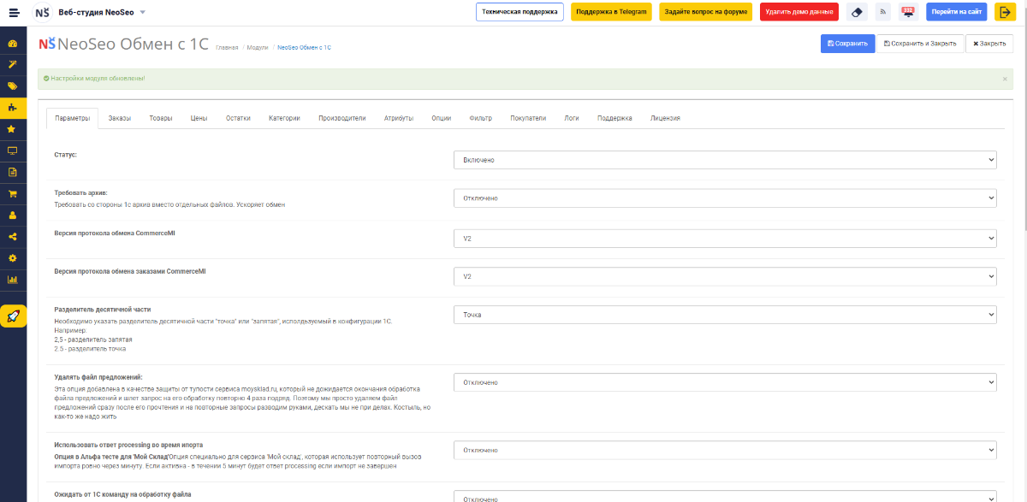Open the puzzle-piece modules sidebar section
1027x502 pixels.
point(13,108)
